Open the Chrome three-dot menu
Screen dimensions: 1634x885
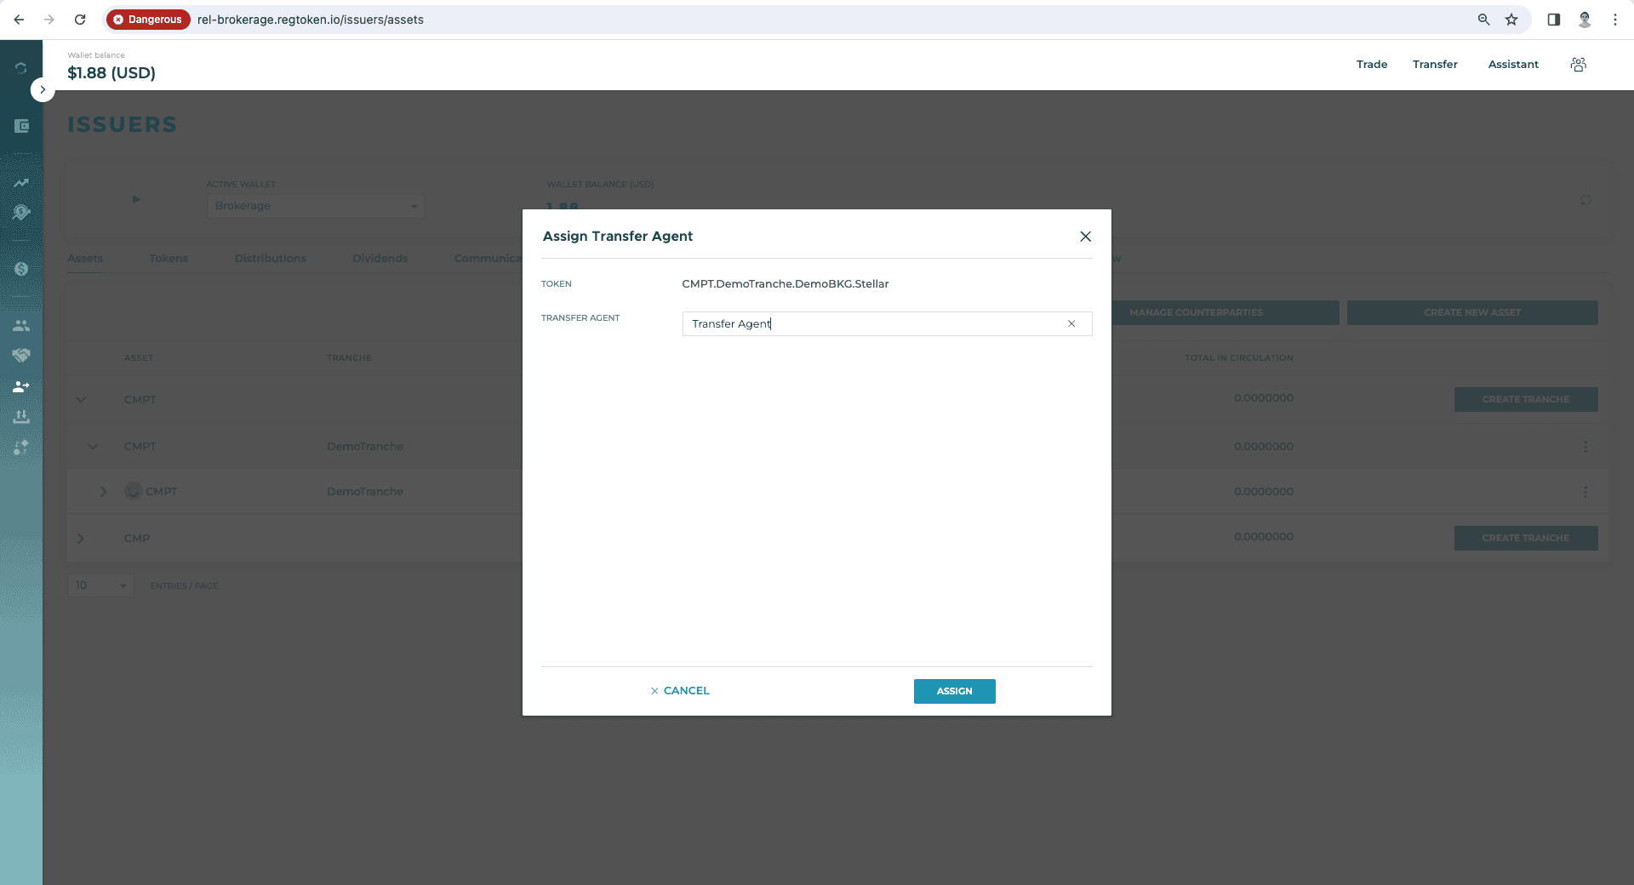1614,20
